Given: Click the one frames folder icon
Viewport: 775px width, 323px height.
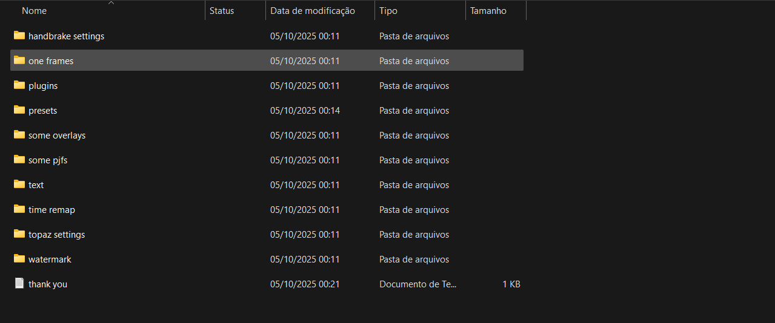Looking at the screenshot, I should (x=19, y=60).
